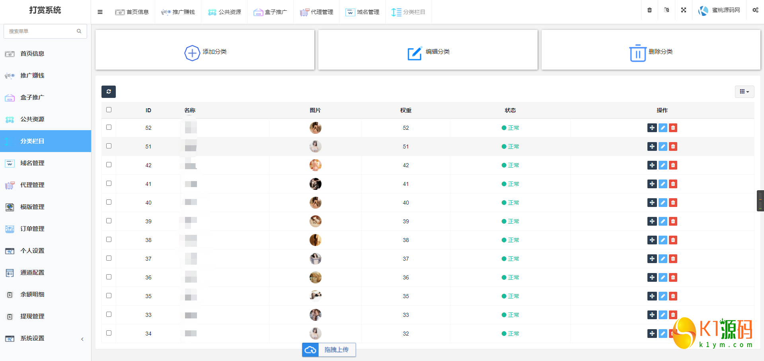Click the language translate icon in top bar

click(x=667, y=10)
